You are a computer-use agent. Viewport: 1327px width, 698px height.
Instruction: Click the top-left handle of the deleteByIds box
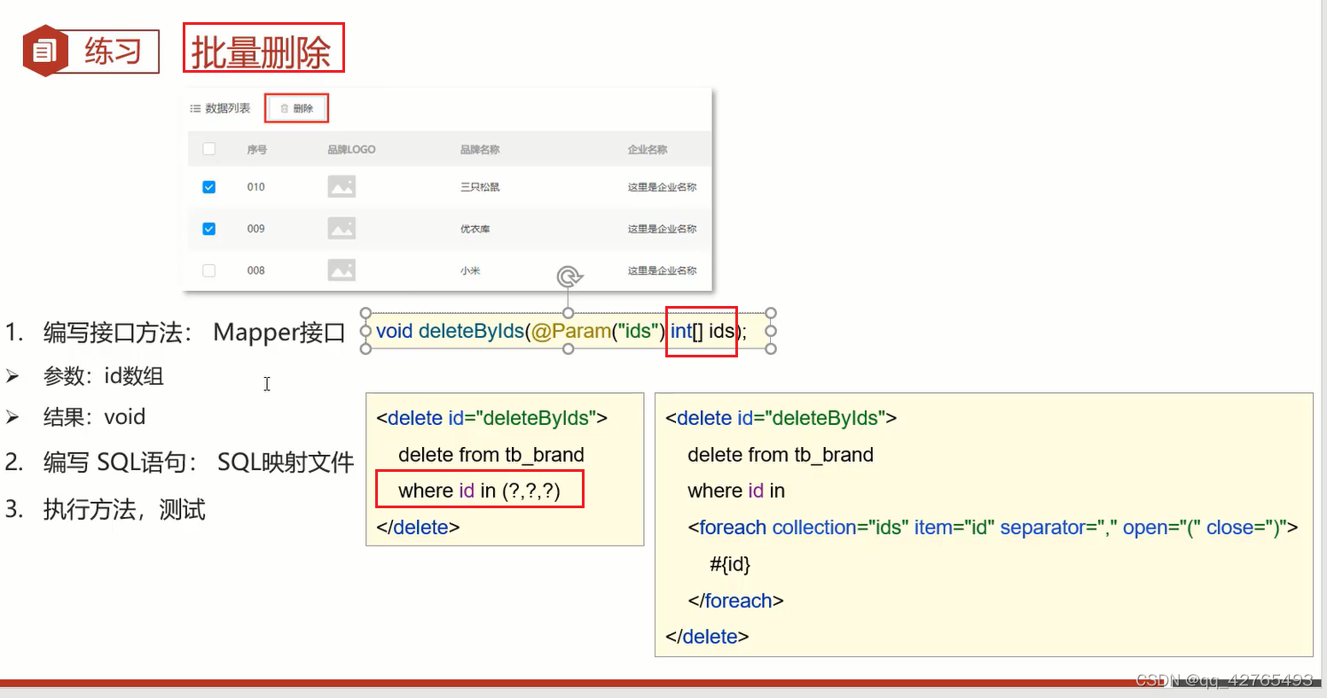(366, 313)
